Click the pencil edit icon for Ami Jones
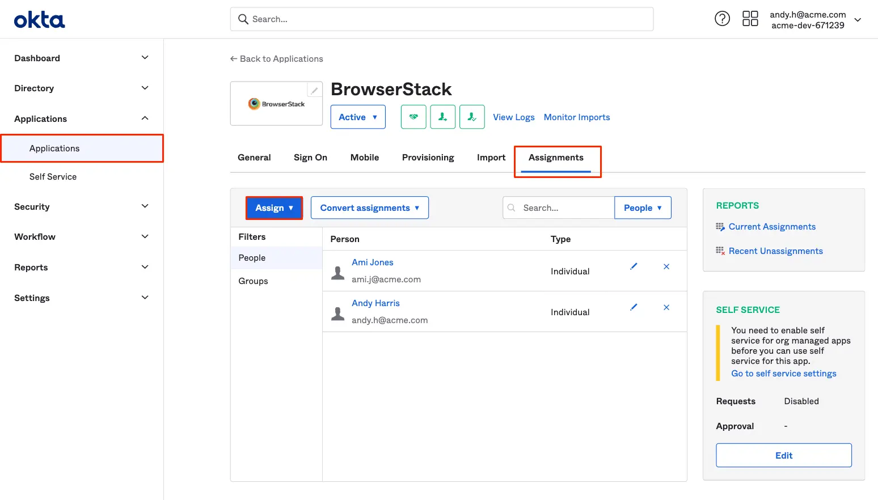 coord(634,266)
